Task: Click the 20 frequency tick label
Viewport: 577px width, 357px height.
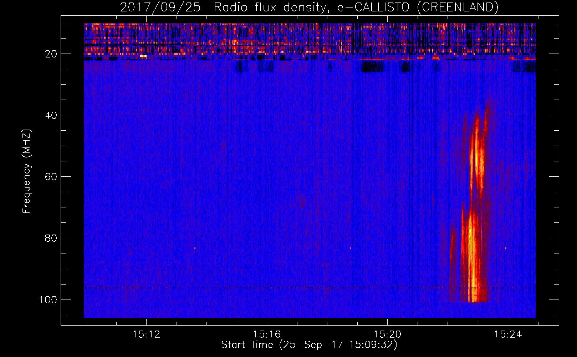Action: [51, 54]
